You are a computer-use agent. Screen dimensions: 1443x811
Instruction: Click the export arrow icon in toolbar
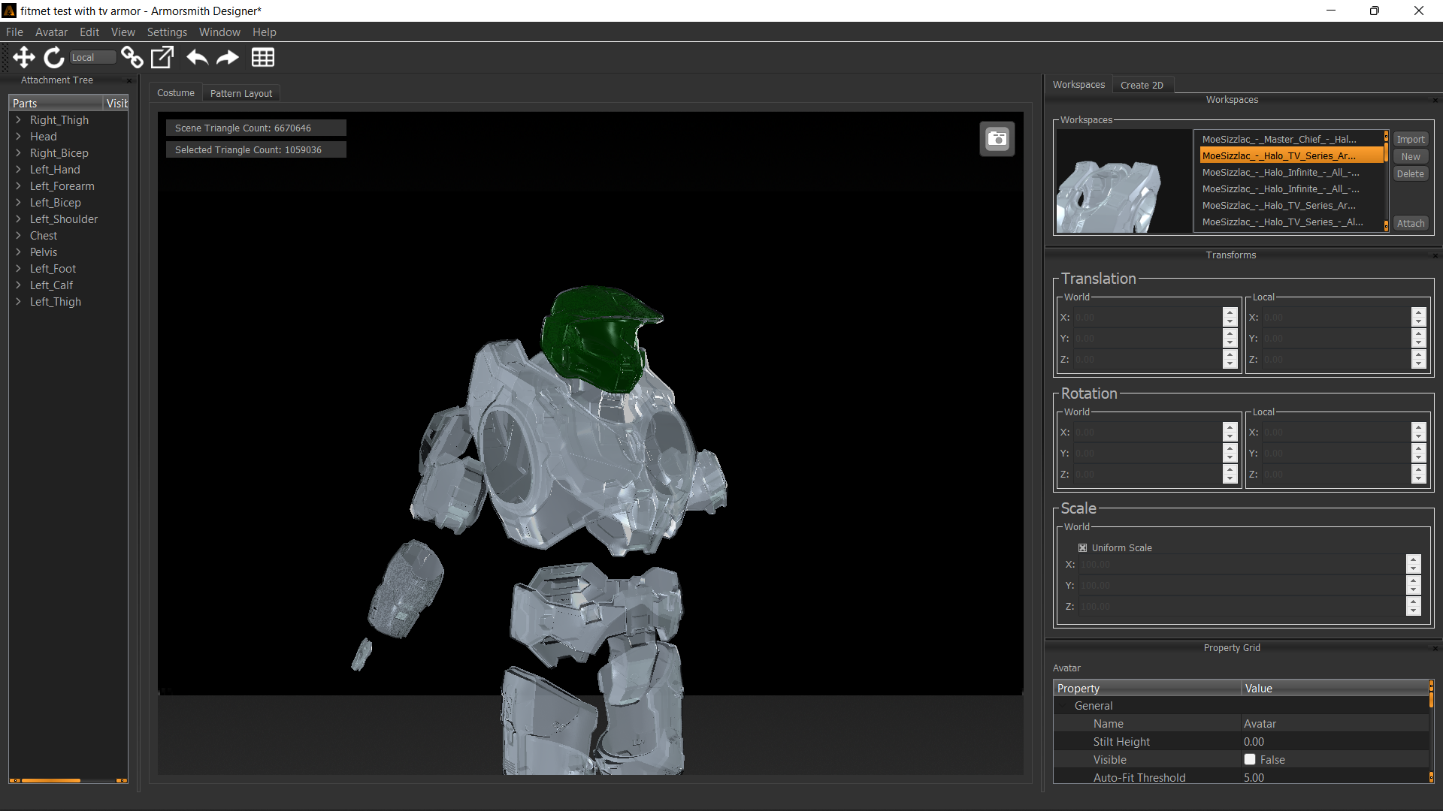click(x=162, y=57)
